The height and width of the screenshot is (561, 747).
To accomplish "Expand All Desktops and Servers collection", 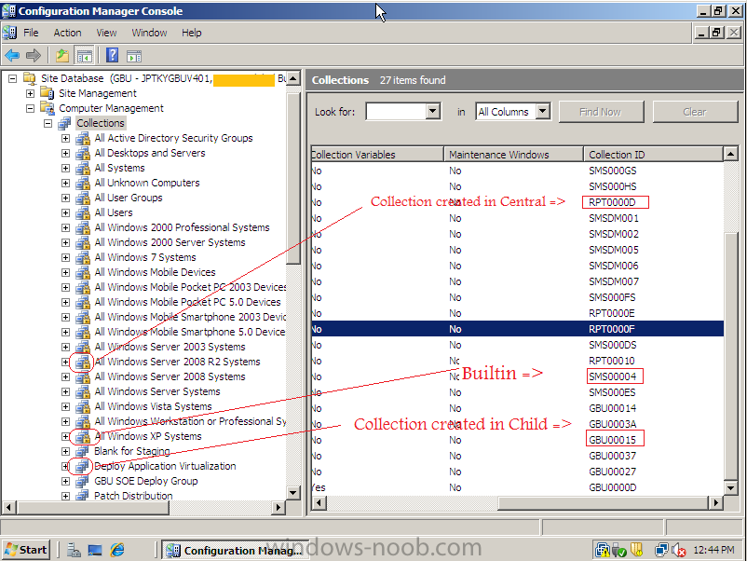I will (x=66, y=153).
